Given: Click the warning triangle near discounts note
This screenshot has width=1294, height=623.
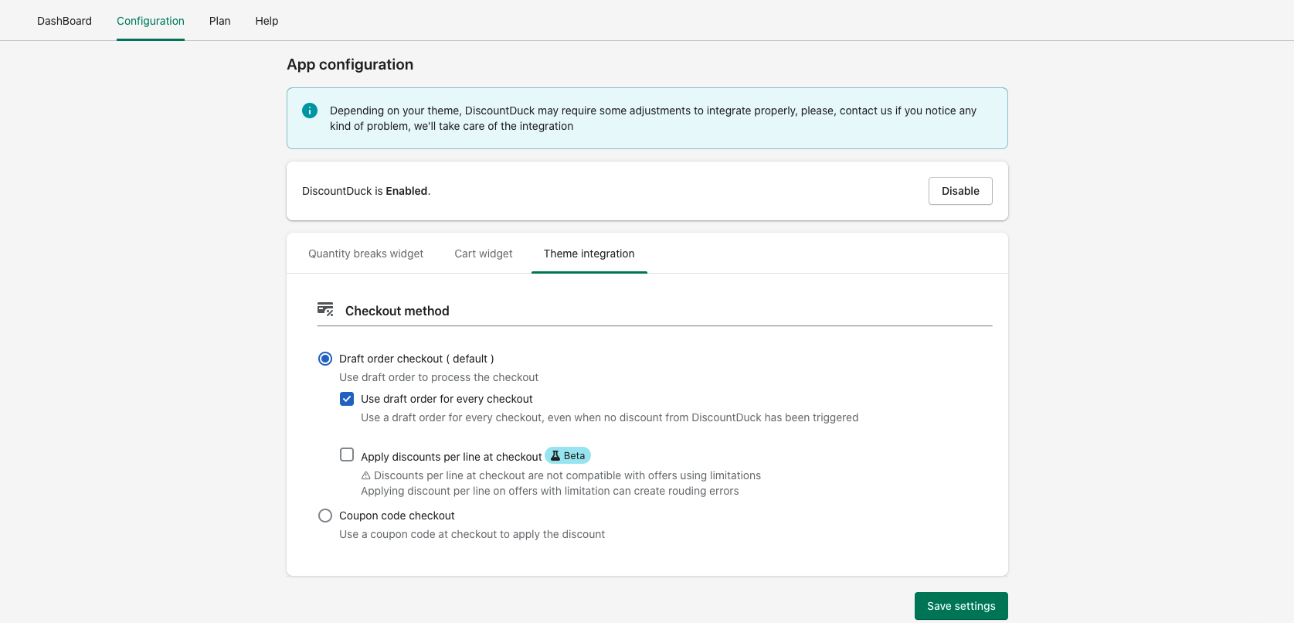Looking at the screenshot, I should (366, 475).
